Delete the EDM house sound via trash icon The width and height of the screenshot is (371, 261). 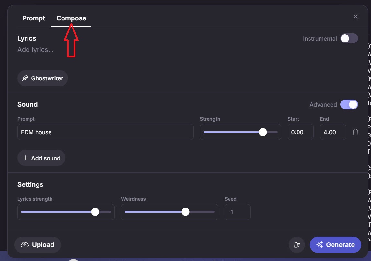355,132
